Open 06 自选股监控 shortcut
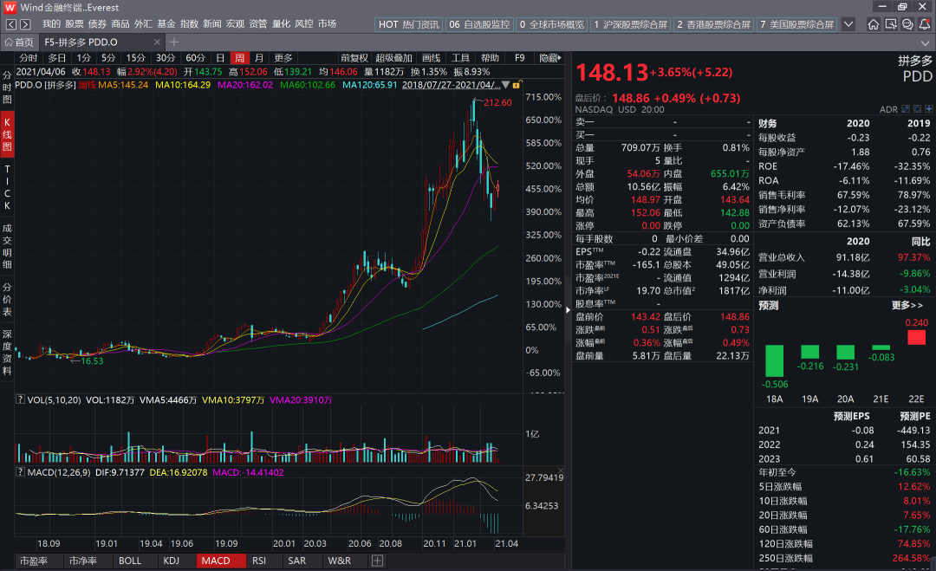The height and width of the screenshot is (571, 936). coord(479,24)
